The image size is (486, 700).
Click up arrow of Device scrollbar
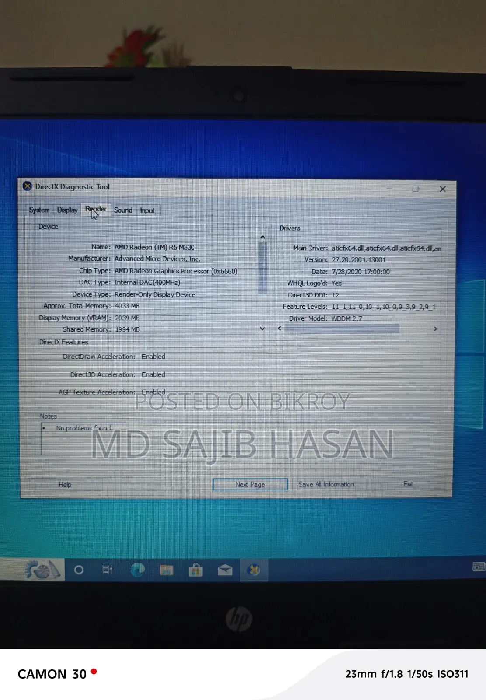(263, 237)
